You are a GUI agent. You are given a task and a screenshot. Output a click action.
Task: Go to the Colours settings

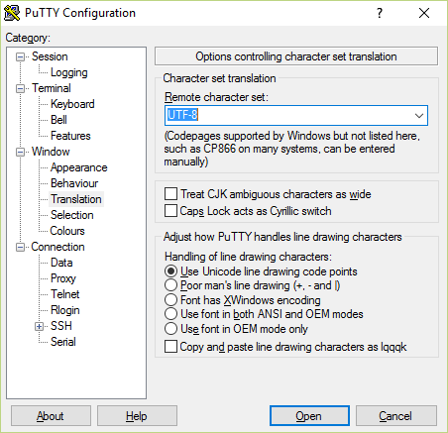click(x=67, y=231)
